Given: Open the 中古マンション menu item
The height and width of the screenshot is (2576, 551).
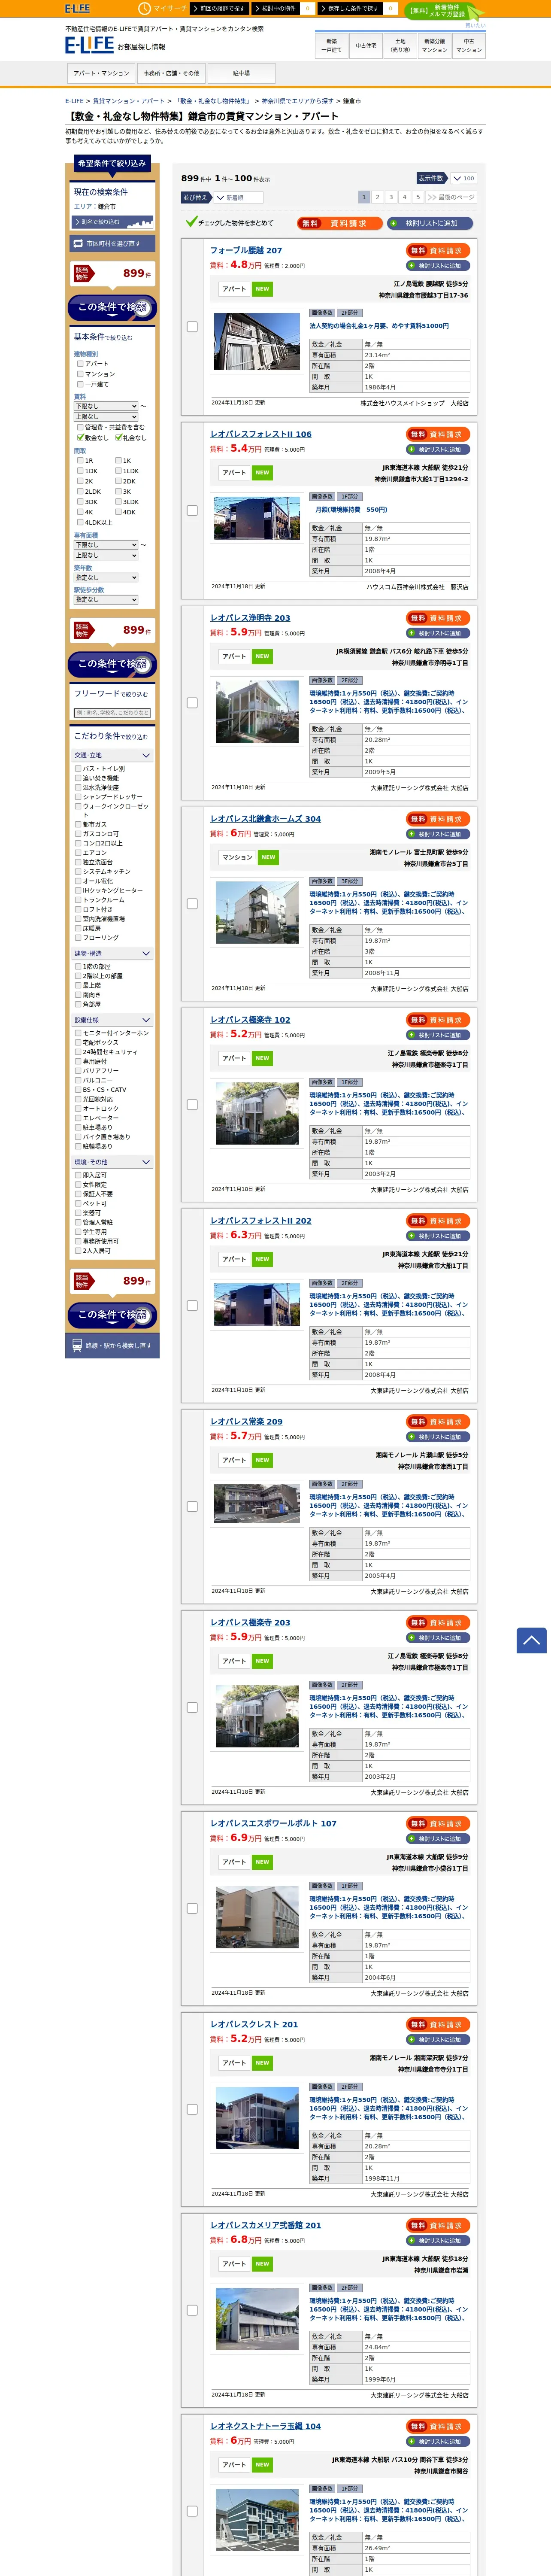Looking at the screenshot, I should point(469,45).
